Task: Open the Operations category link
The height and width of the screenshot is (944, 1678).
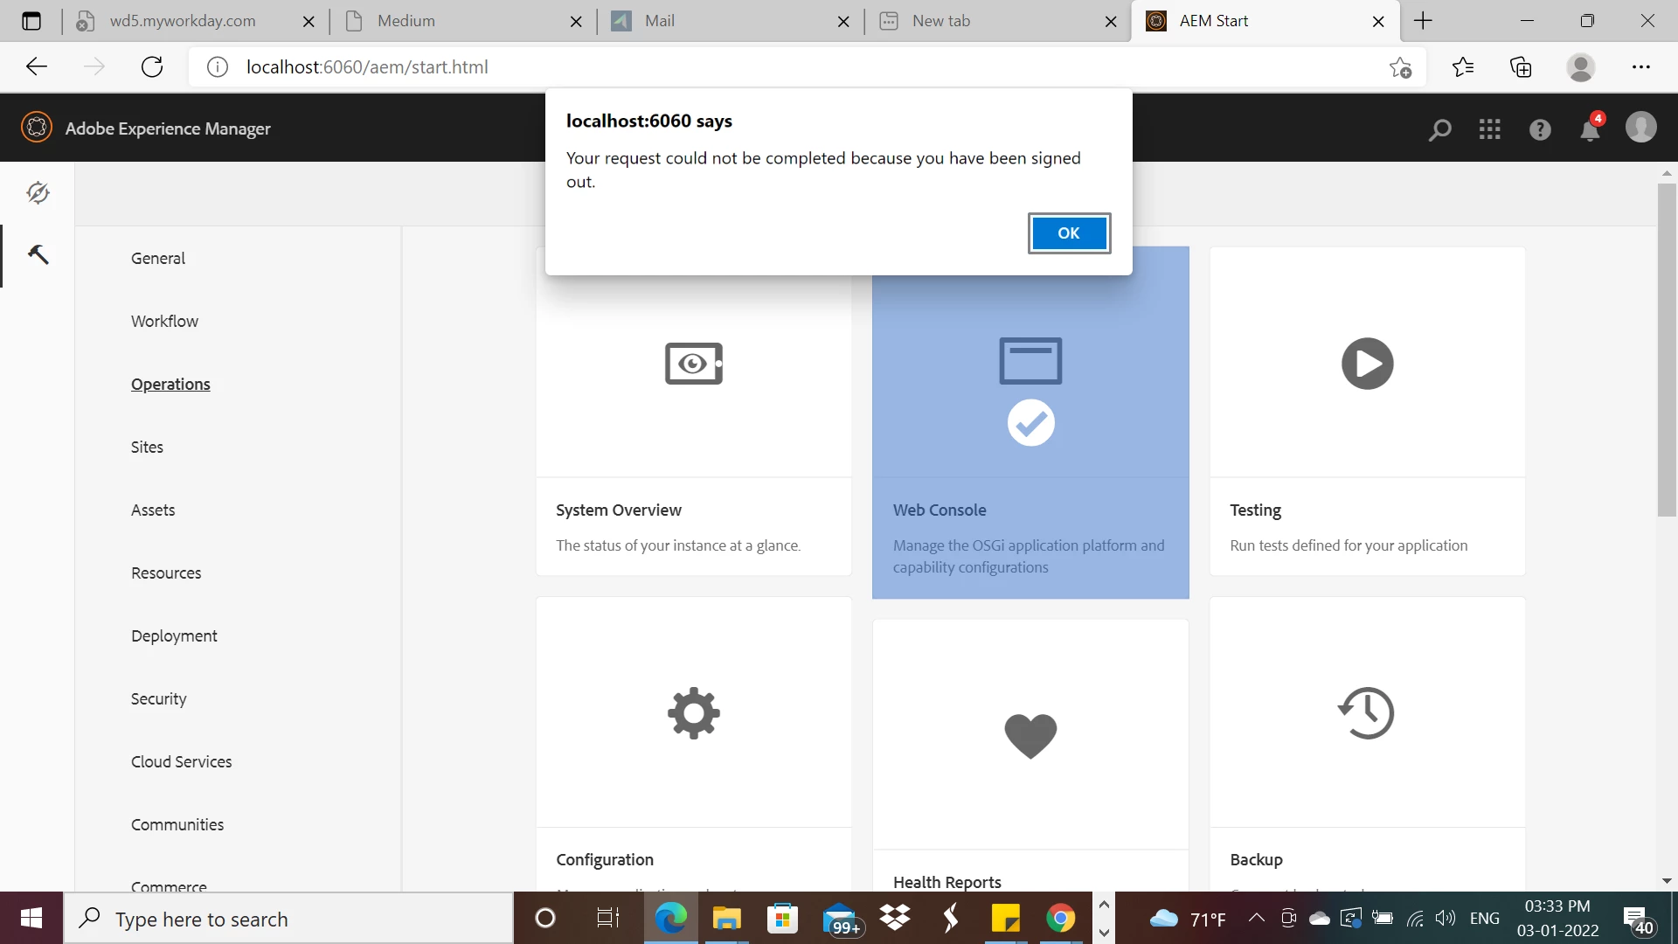Action: click(170, 384)
